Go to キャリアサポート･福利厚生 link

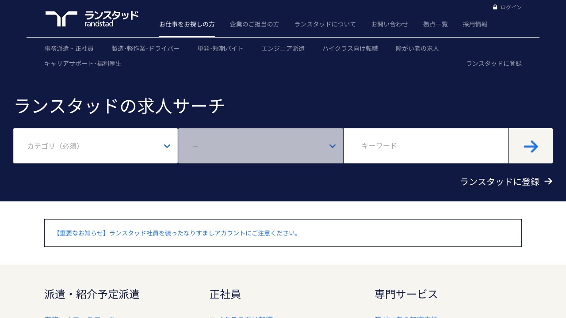click(x=83, y=64)
